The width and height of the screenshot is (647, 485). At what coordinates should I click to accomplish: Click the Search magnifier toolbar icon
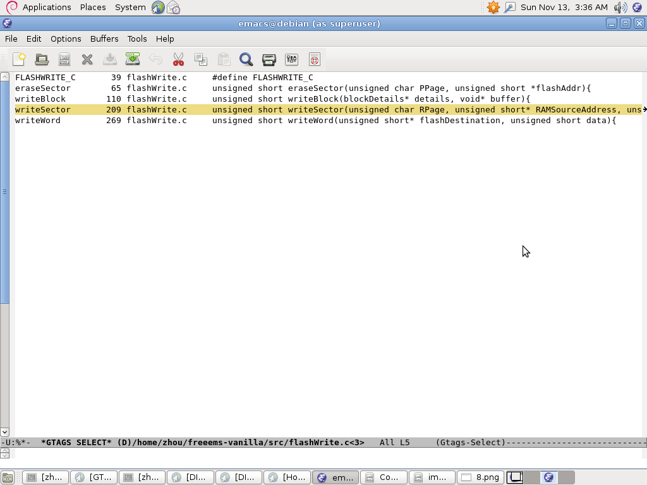(246, 59)
